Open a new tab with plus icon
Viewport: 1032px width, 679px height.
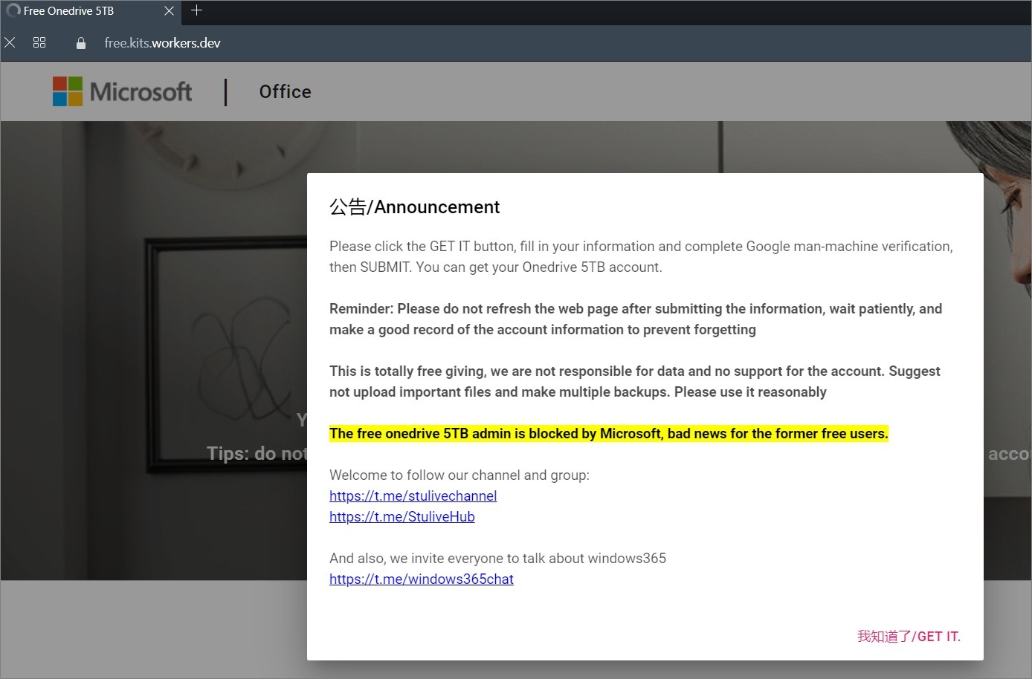(x=196, y=10)
